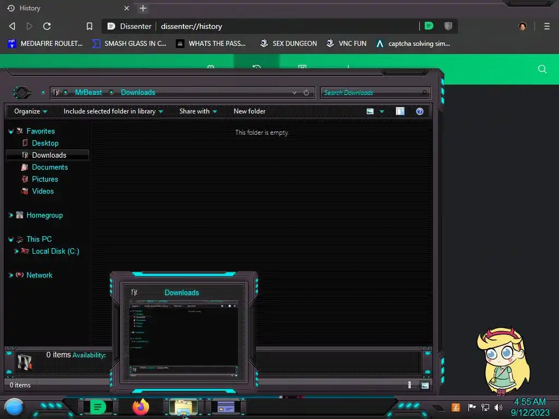Open the SMASH GLASS IN C... bookmark
The width and height of the screenshot is (559, 419).
pyautogui.click(x=129, y=44)
